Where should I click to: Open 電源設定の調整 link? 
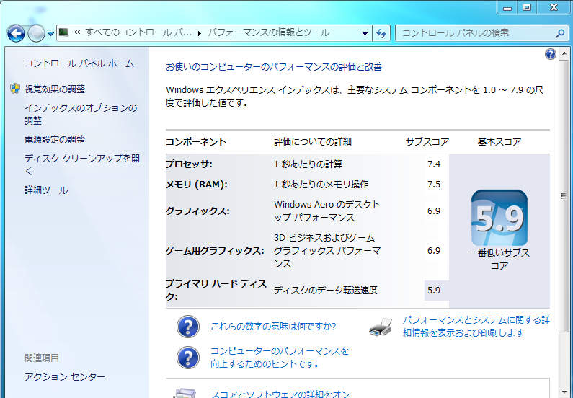click(x=55, y=139)
